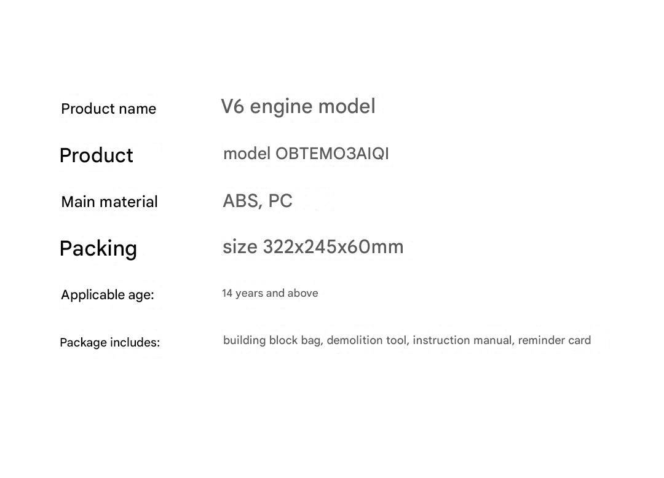The image size is (664, 478).
Task: Click the bold 'Product' row label
Action: tap(96, 155)
